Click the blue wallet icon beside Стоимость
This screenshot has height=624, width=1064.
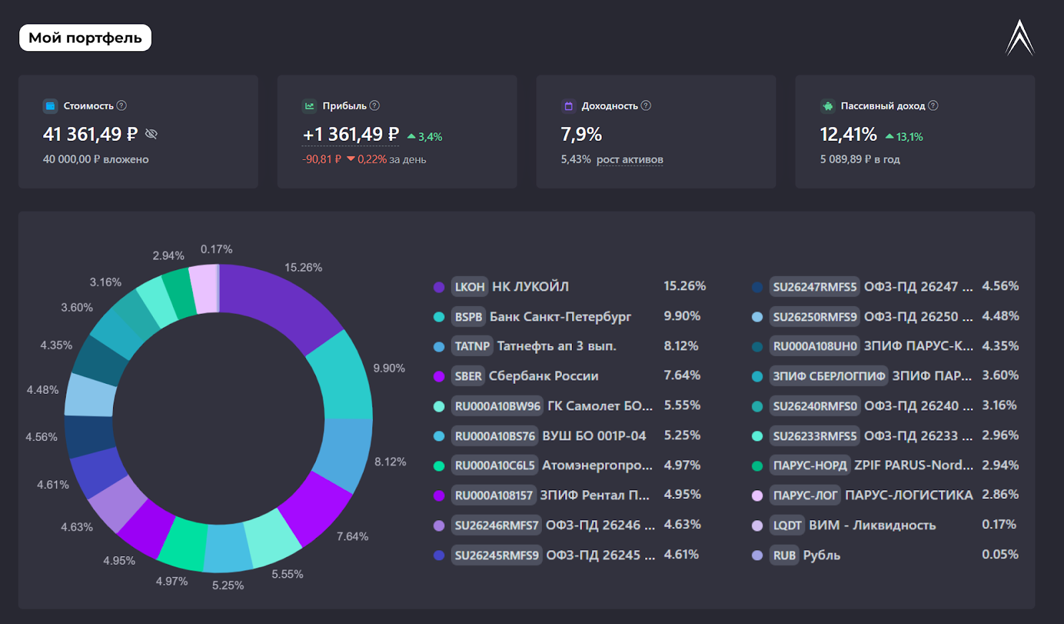[x=50, y=106]
